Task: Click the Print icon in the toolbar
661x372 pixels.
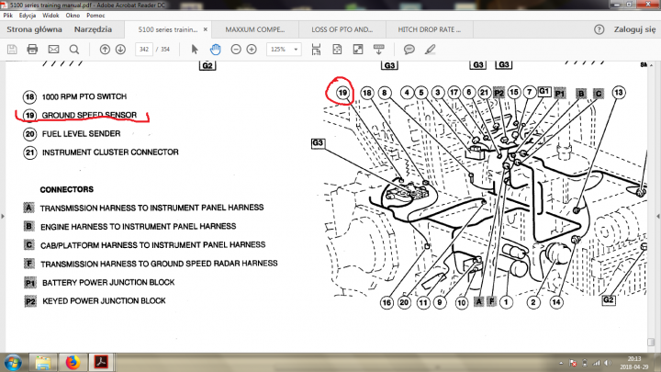Action: pos(32,49)
